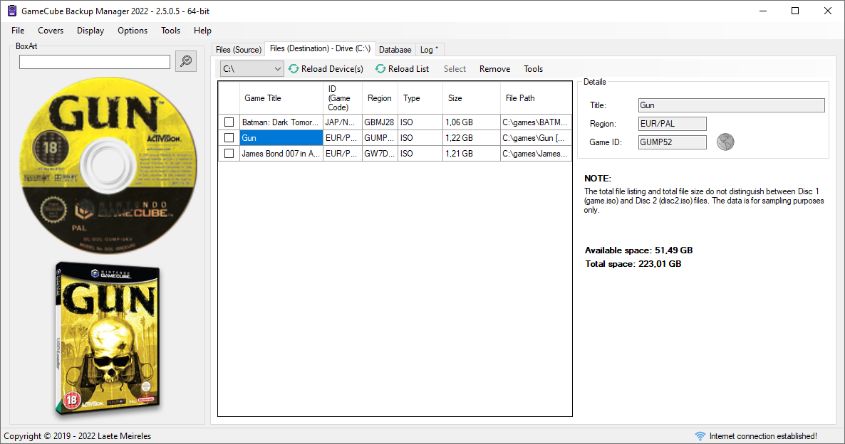The image size is (845, 444).
Task: Click the Reload Device(s) refresh icon
Action: tap(294, 69)
